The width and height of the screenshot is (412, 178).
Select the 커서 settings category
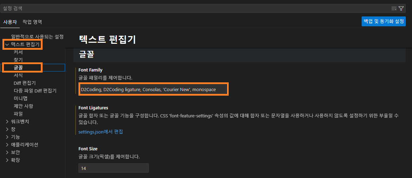[18, 52]
